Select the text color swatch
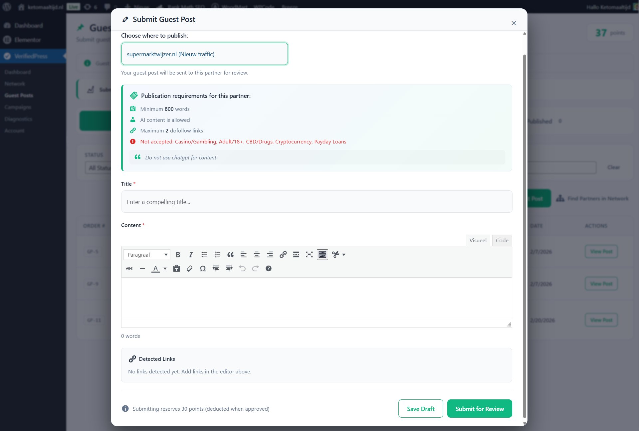Viewport: 639px width, 431px height. pyautogui.click(x=155, y=269)
